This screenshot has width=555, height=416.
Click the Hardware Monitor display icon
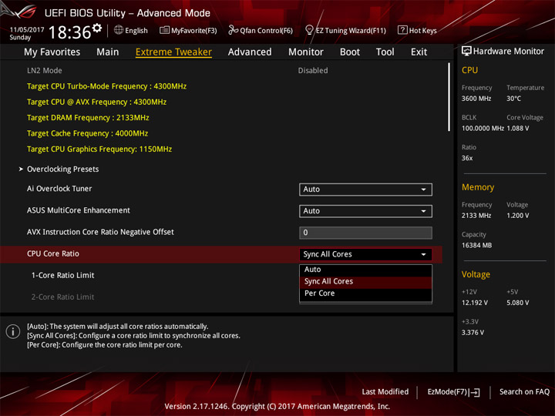pyautogui.click(x=466, y=52)
